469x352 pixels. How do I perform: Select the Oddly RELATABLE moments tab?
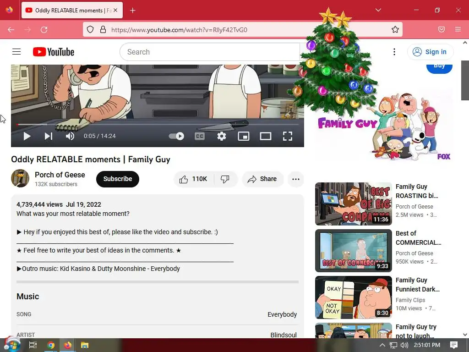(72, 11)
